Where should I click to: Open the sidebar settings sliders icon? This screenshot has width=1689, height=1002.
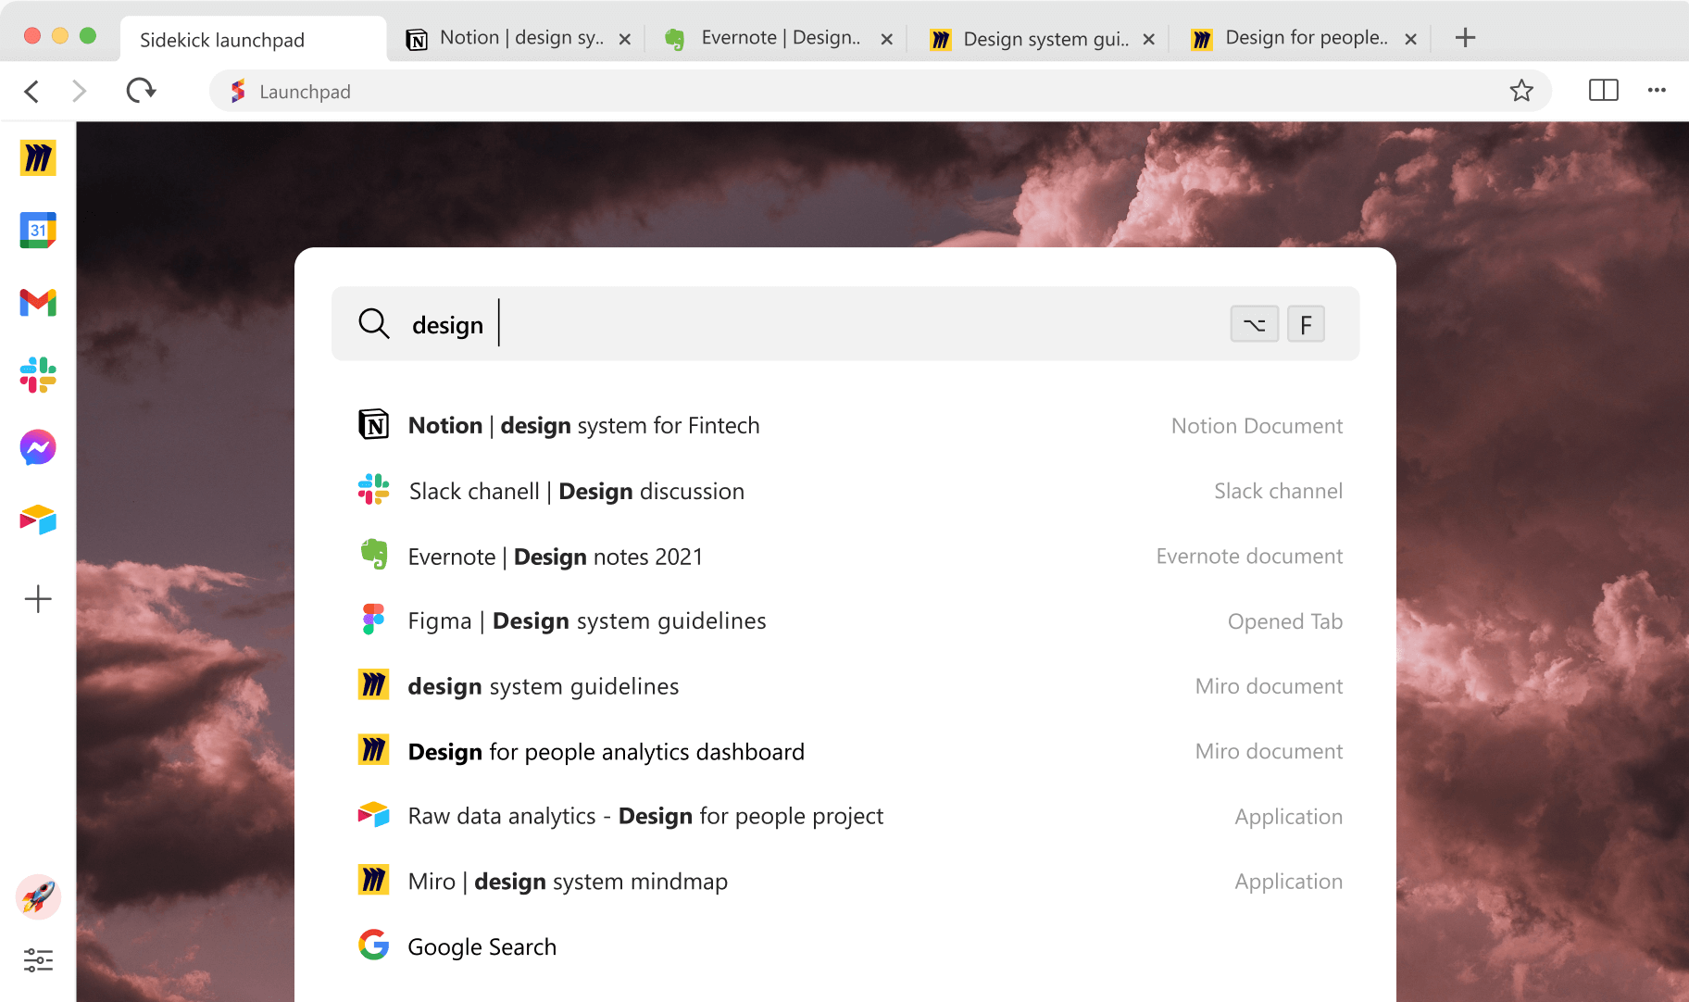(x=38, y=959)
